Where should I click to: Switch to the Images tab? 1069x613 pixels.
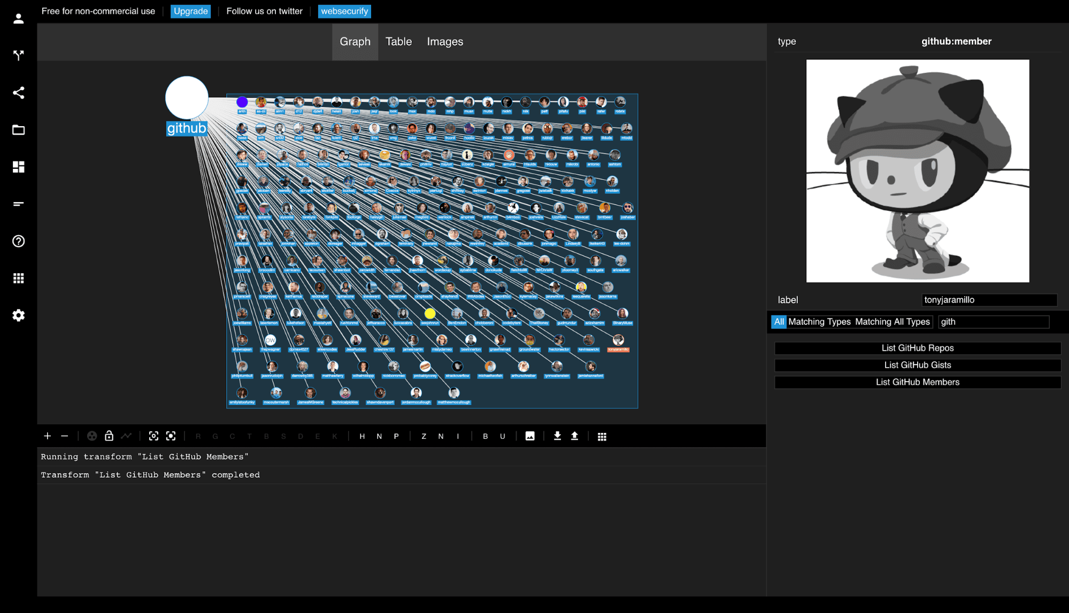pos(445,42)
